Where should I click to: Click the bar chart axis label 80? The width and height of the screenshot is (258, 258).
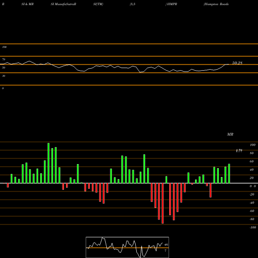[x=252, y=153]
